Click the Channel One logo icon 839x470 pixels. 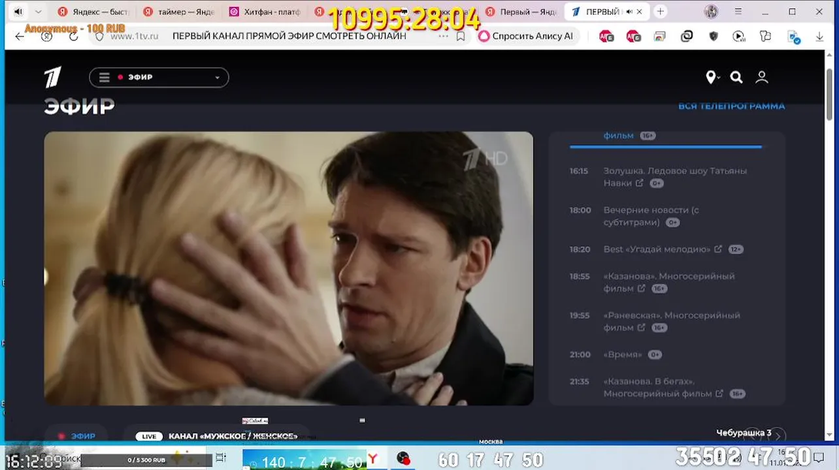coord(53,77)
